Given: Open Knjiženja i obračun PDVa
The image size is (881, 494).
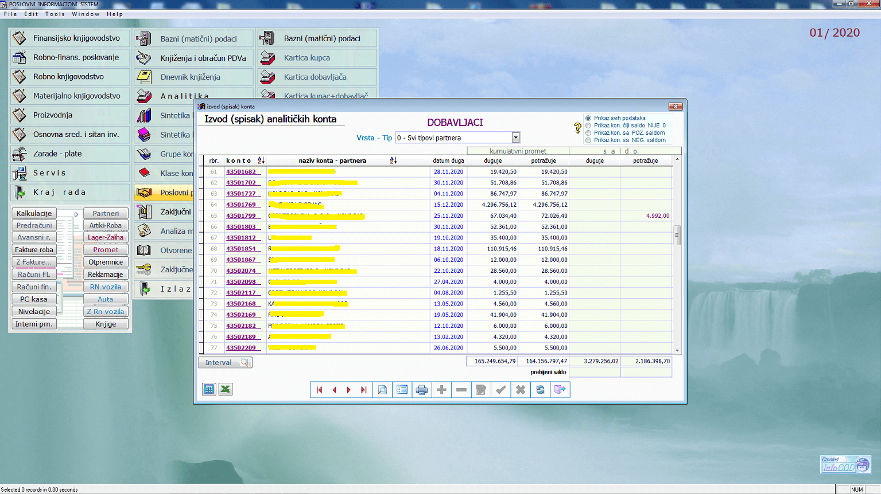Looking at the screenshot, I should pos(194,58).
